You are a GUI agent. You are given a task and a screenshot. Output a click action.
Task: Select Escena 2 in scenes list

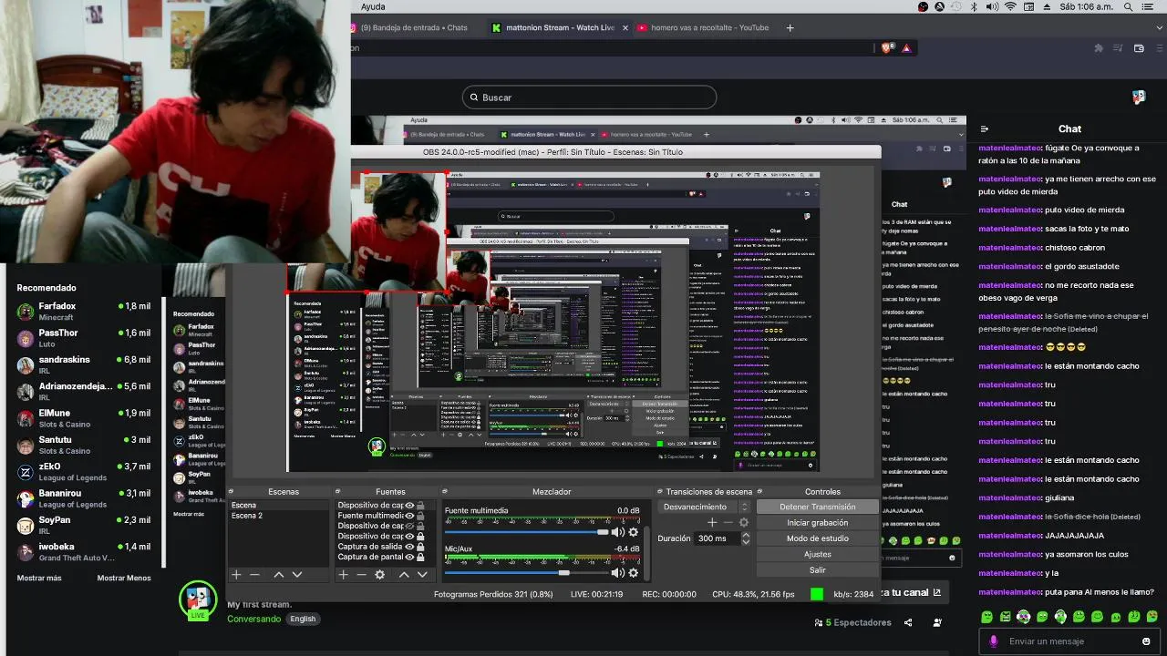(x=277, y=516)
